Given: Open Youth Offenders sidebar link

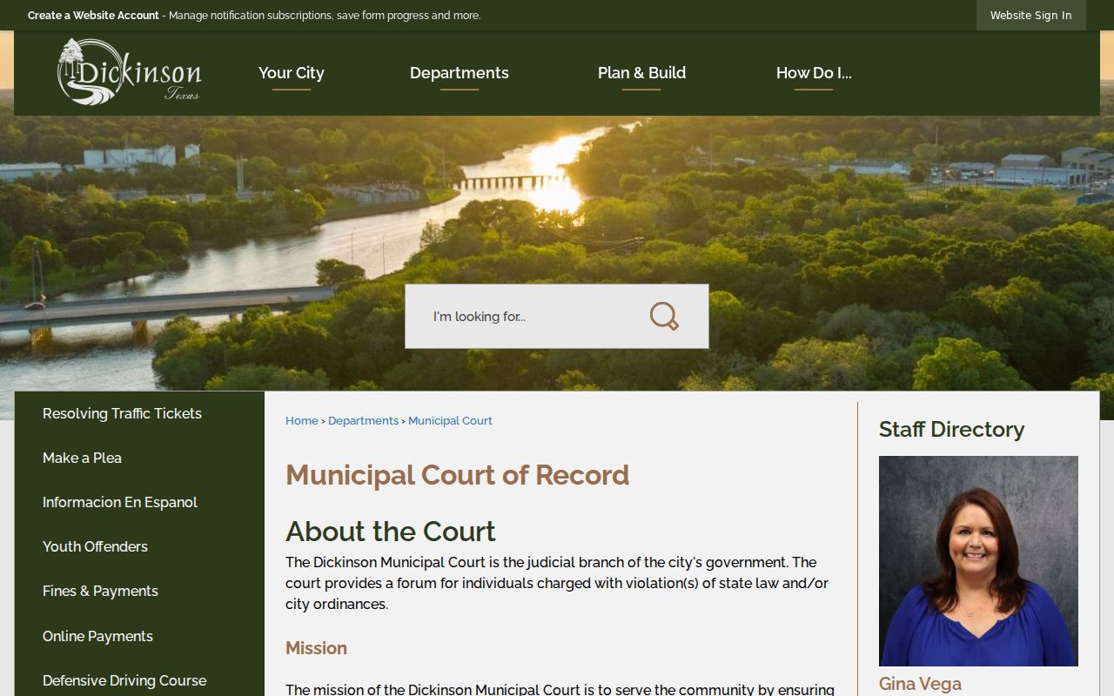Looking at the screenshot, I should coord(95,546).
